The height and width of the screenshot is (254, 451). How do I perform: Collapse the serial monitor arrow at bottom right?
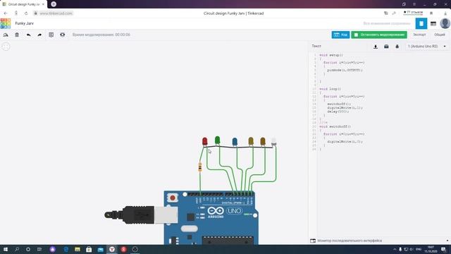coord(447,241)
